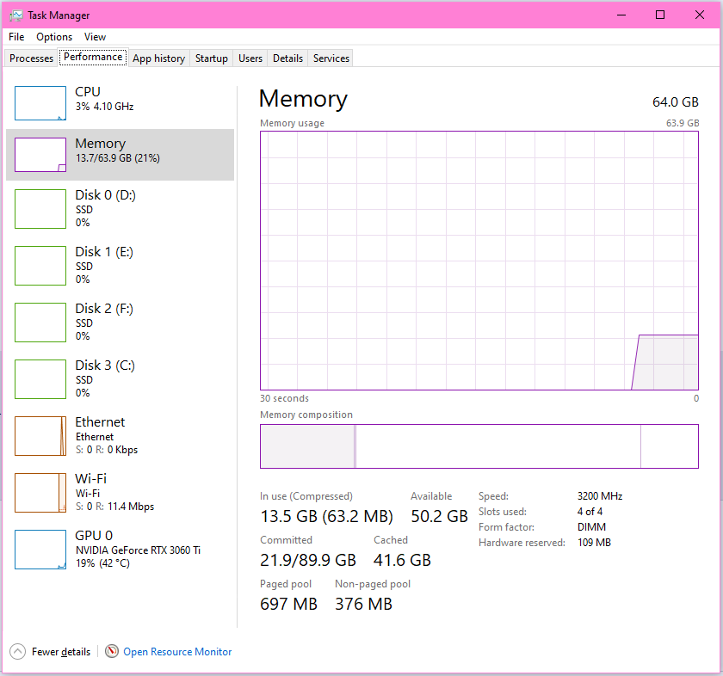Click the 'DIMM' form factor value

(x=591, y=526)
